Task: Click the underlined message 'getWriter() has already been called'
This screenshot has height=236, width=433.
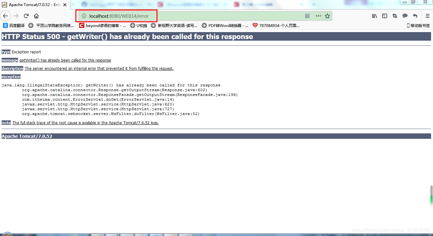Action: (65, 60)
